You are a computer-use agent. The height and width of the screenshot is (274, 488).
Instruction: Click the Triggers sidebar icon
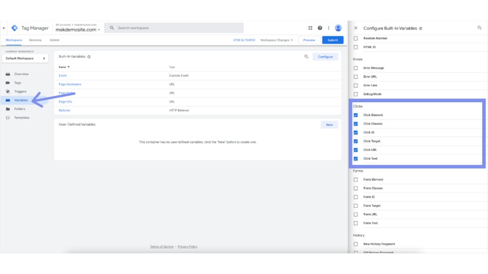pyautogui.click(x=8, y=91)
